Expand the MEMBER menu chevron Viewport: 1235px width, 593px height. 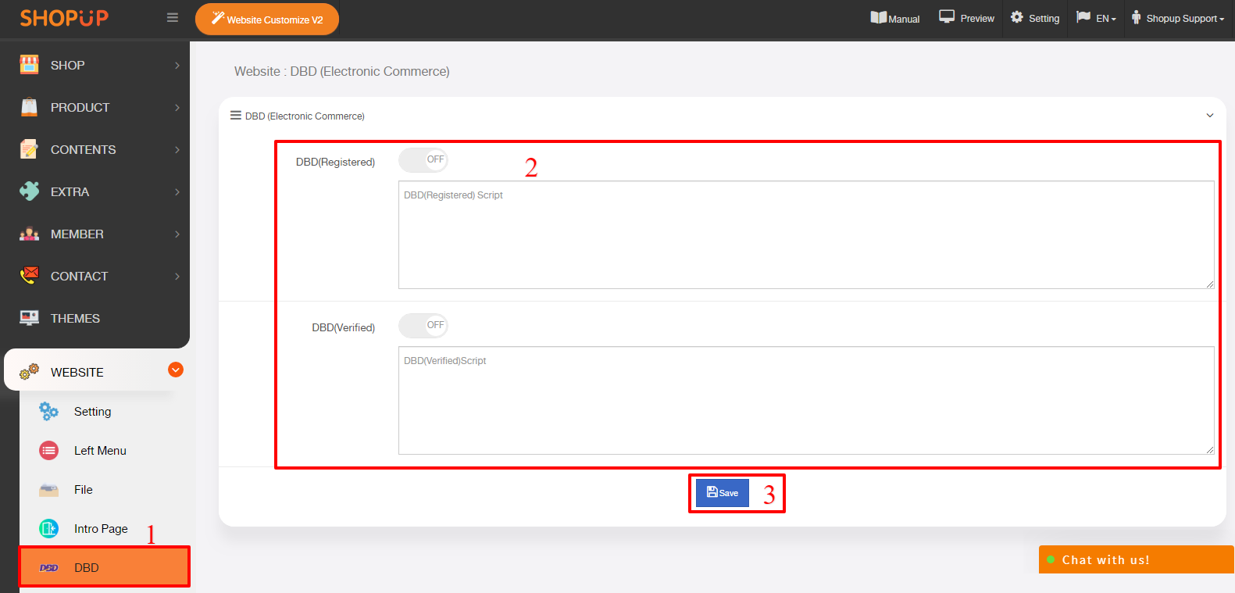[177, 234]
